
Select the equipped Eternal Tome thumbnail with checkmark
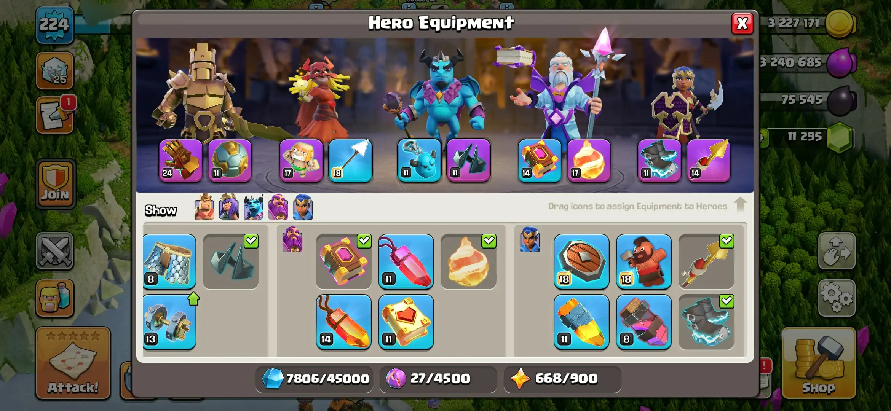[343, 261]
